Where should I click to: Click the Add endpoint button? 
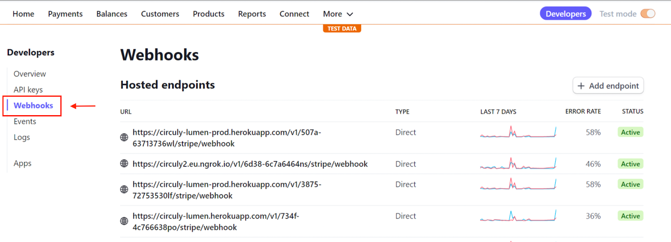[608, 86]
